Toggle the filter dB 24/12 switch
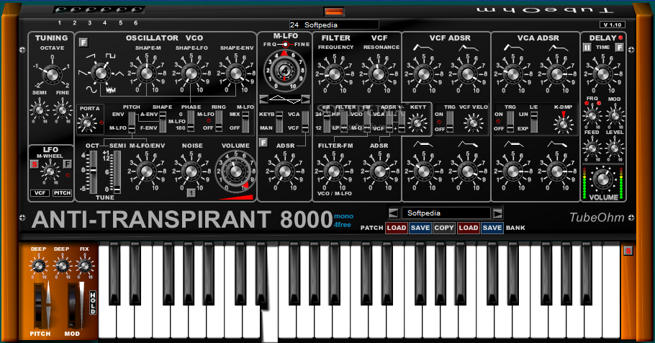This screenshot has height=343, width=655. coord(326,121)
